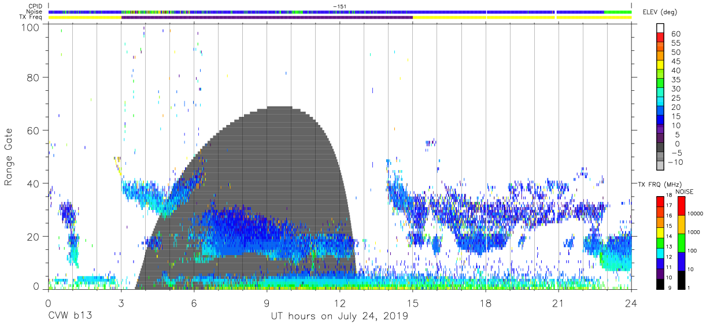The height and width of the screenshot is (328, 710).
Task: Click the black bottom segment of TX FRQ colorbar
Action: coord(660,283)
